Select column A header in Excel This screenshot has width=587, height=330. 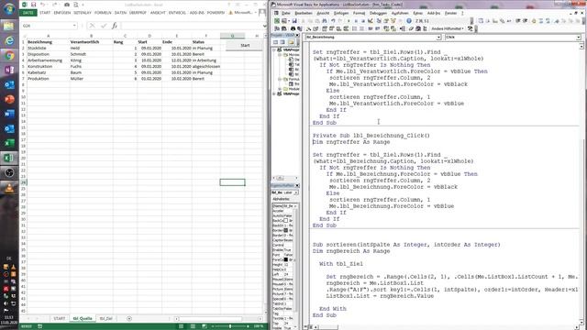[48, 36]
